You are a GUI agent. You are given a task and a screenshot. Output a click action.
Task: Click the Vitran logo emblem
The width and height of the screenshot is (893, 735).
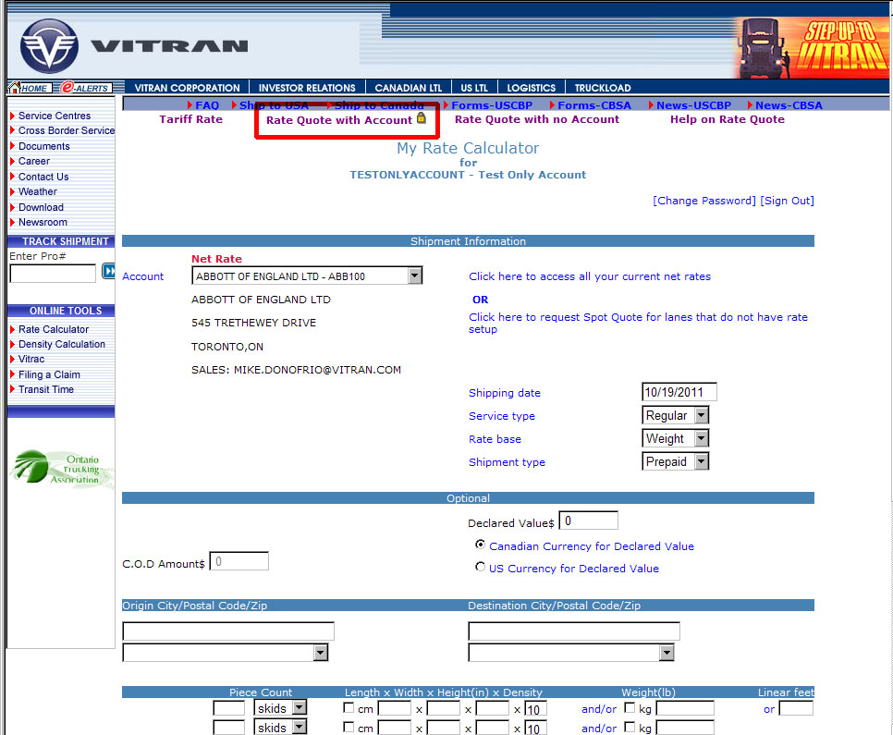pos(49,45)
